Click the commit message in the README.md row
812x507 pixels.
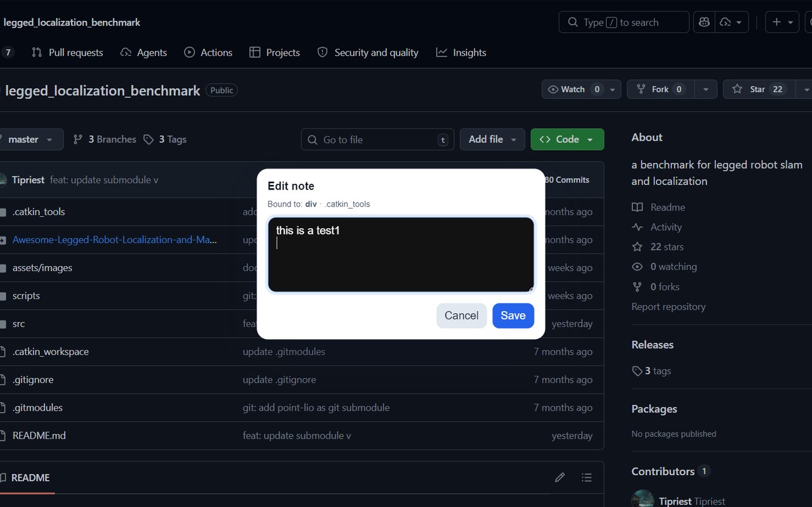(x=297, y=436)
